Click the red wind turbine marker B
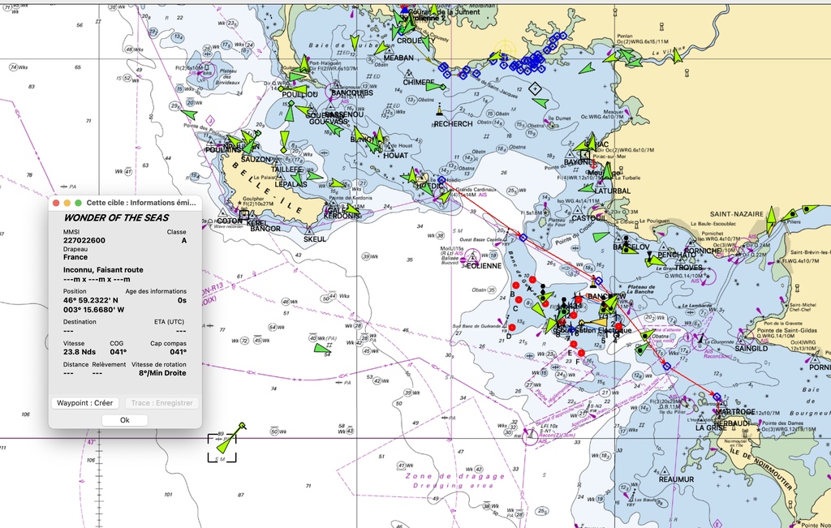Image resolution: width=831 pixels, height=528 pixels. click(515, 285)
